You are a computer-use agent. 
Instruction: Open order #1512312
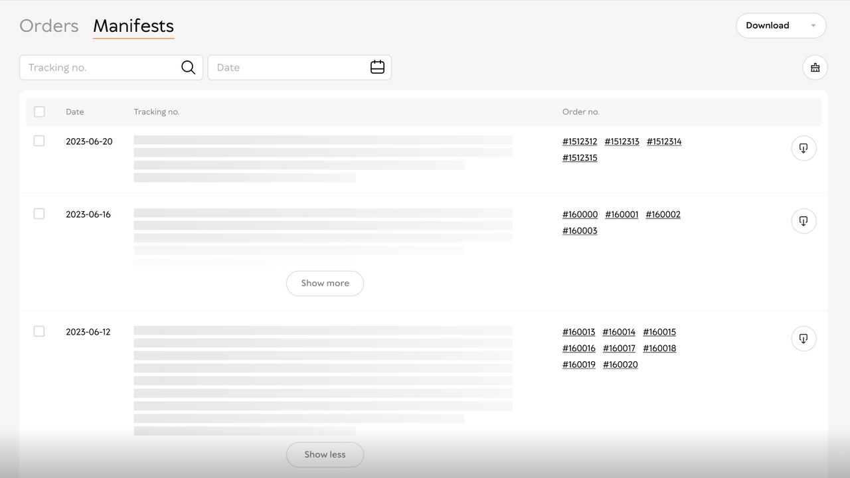click(x=580, y=141)
